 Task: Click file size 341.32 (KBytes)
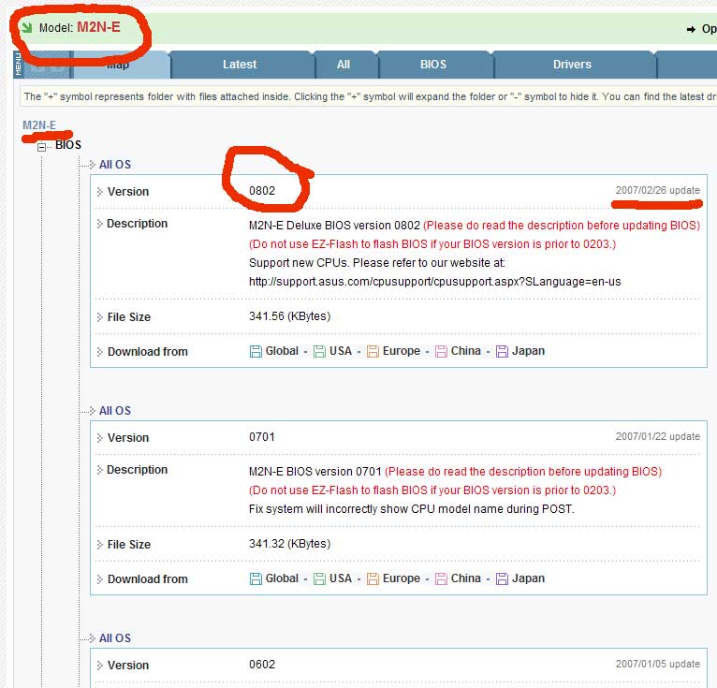point(289,544)
